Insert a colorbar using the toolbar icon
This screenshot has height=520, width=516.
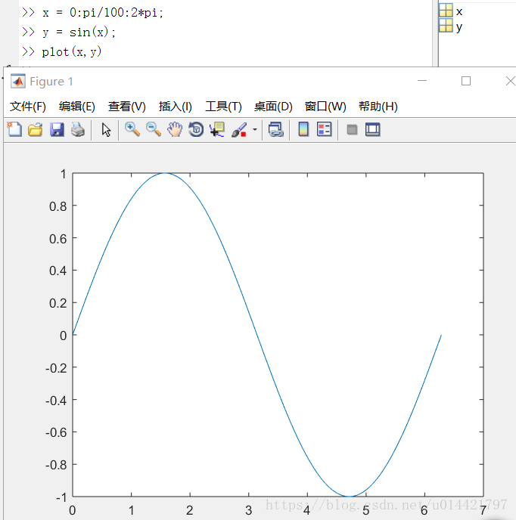point(303,129)
